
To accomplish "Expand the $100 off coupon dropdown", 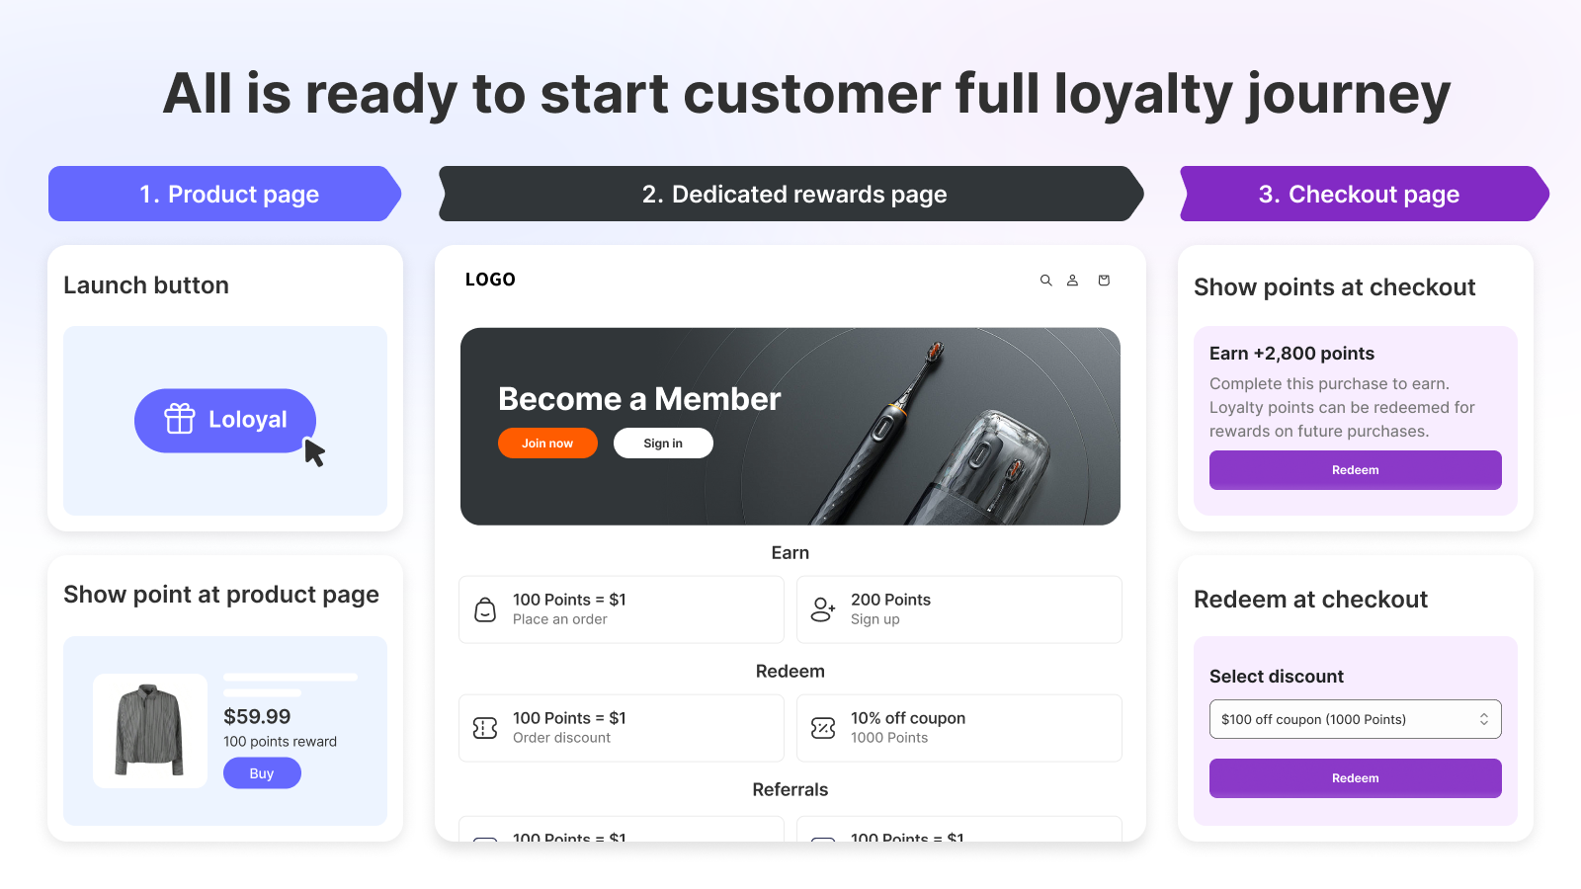I will click(1355, 719).
